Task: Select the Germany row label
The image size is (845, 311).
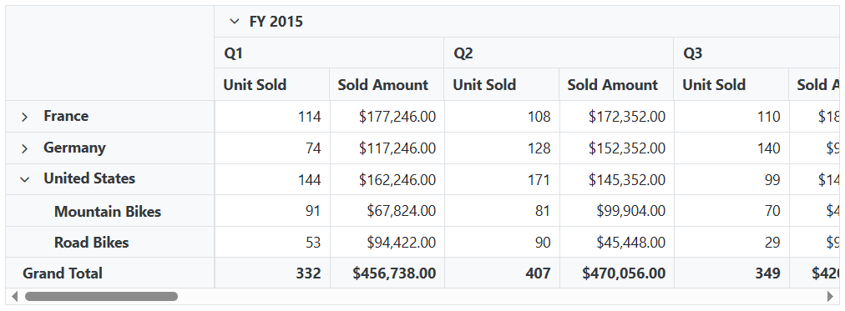Action: pos(74,148)
